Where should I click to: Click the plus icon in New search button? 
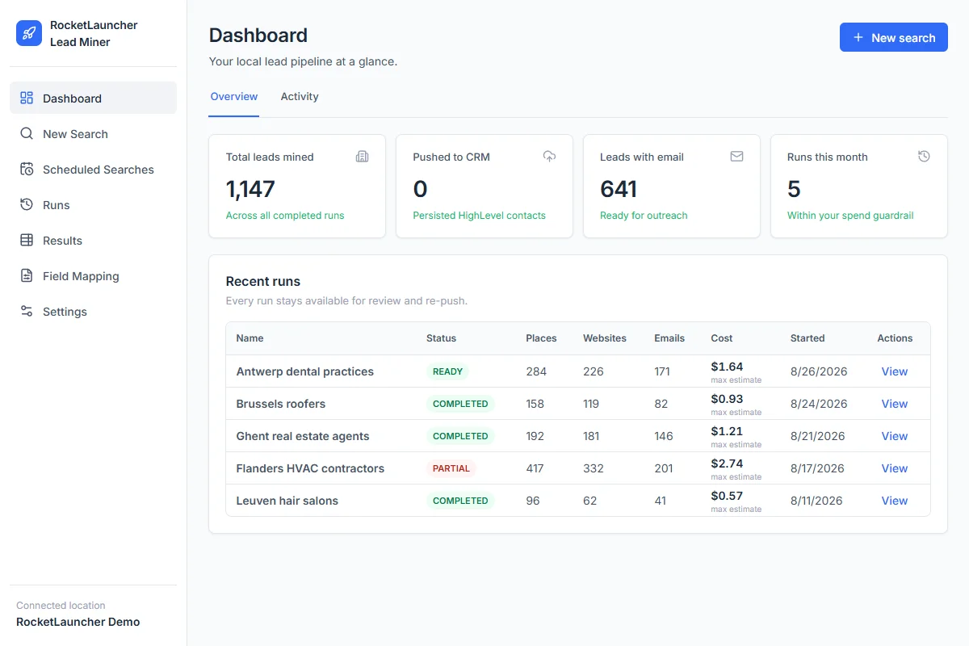click(858, 38)
